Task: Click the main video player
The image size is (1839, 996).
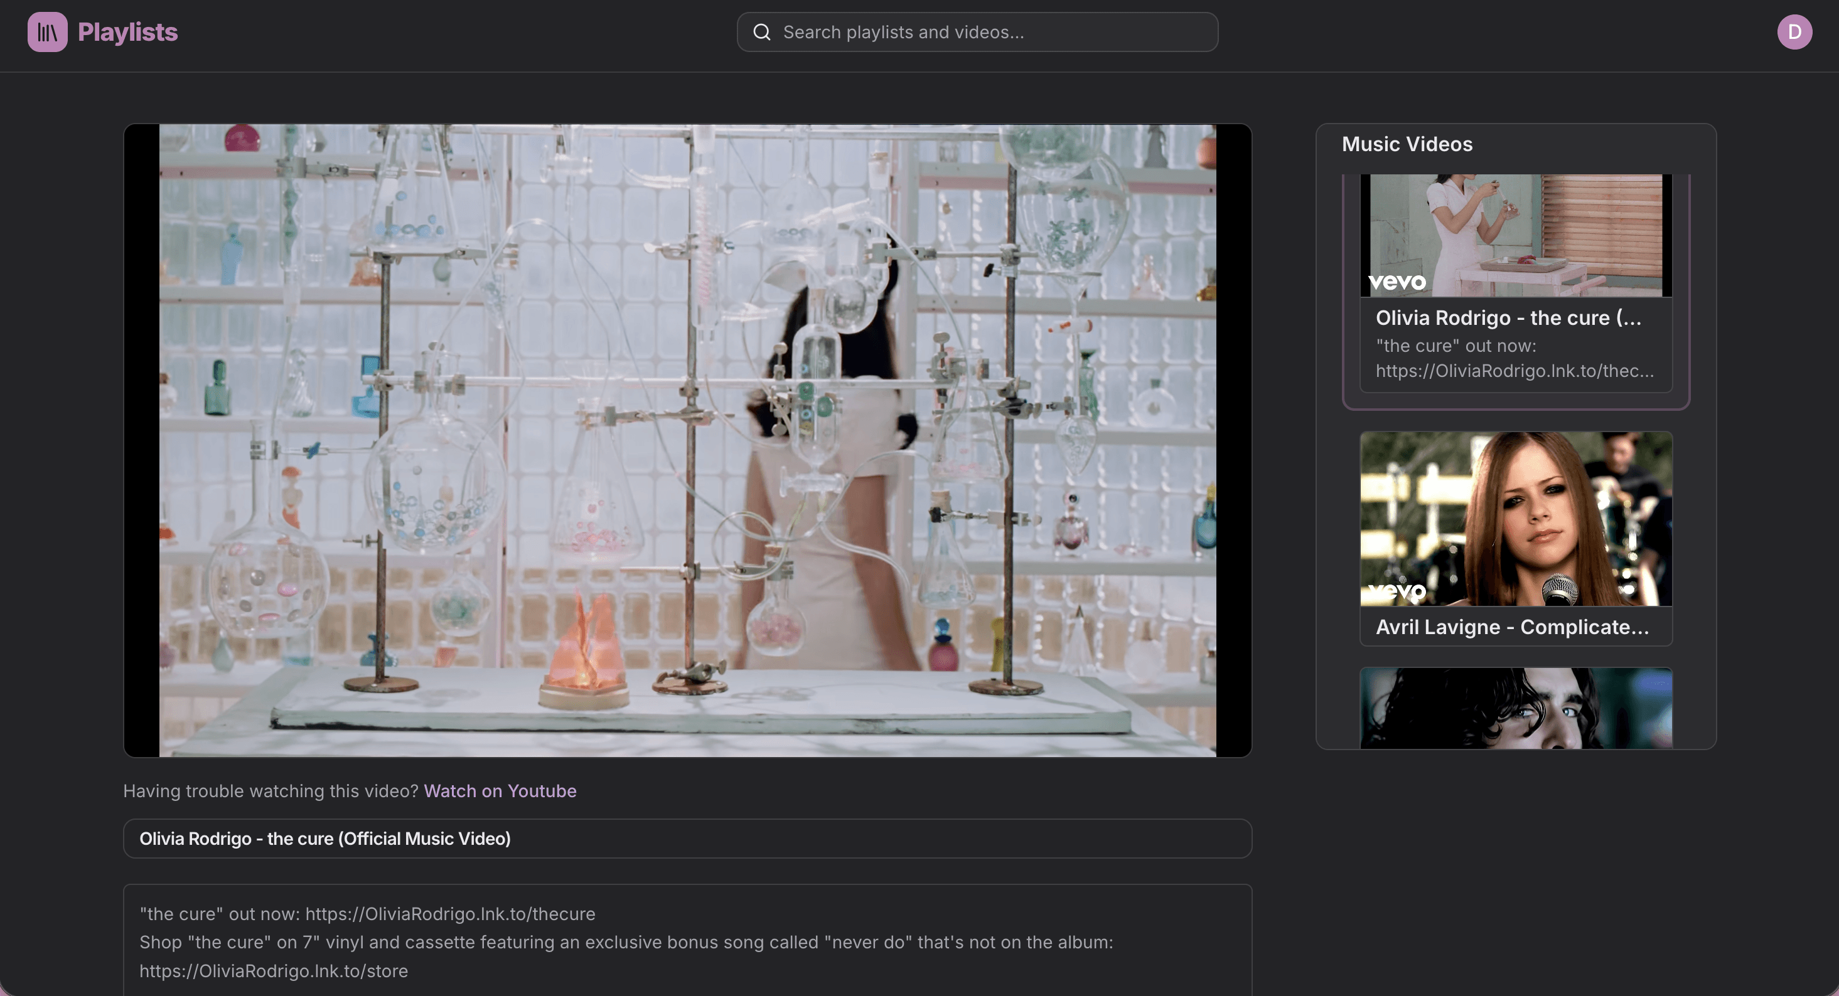Action: coord(687,440)
